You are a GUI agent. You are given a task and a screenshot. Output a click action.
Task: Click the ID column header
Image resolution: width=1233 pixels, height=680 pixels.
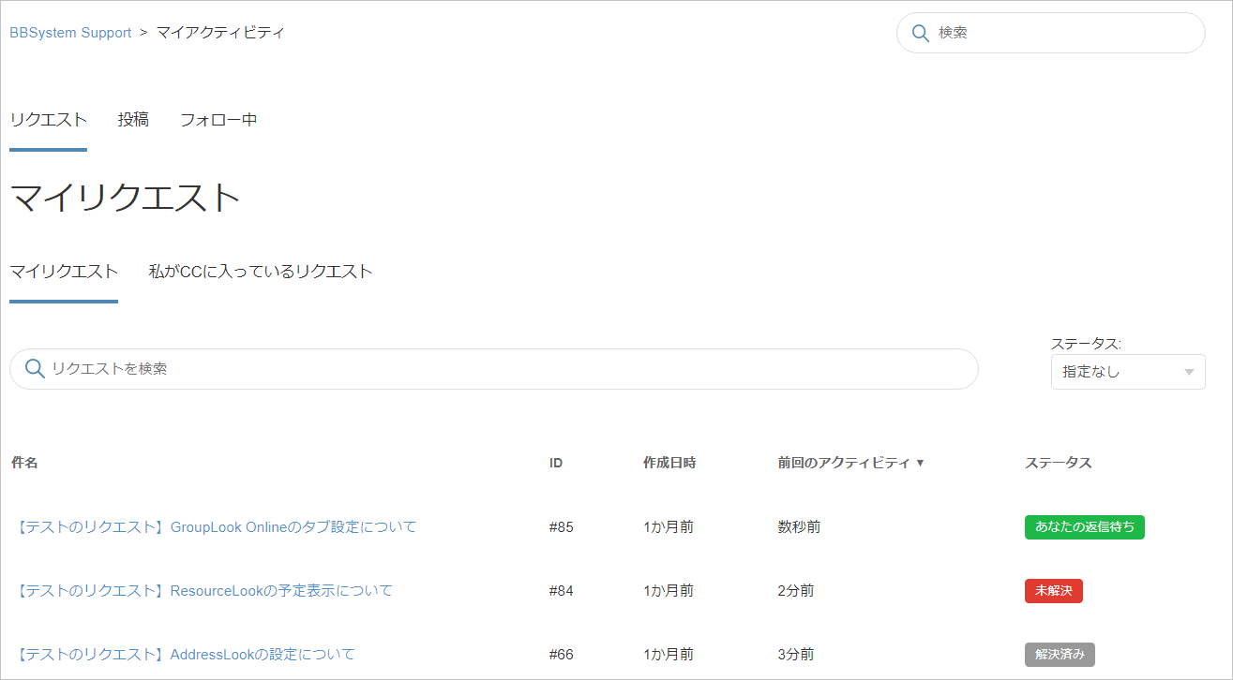(x=556, y=463)
